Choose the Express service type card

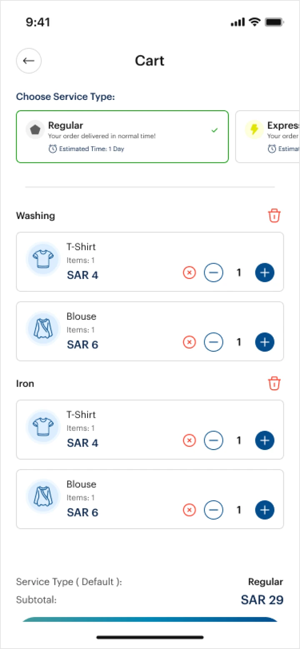pos(268,137)
